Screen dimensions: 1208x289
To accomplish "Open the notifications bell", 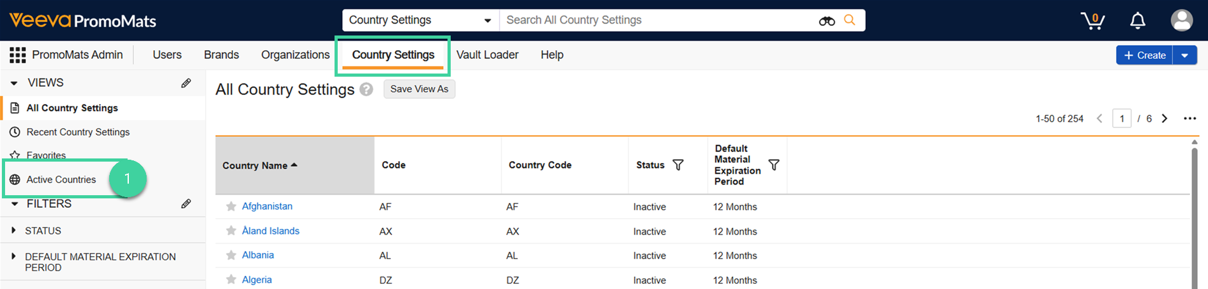I will click(x=1138, y=21).
